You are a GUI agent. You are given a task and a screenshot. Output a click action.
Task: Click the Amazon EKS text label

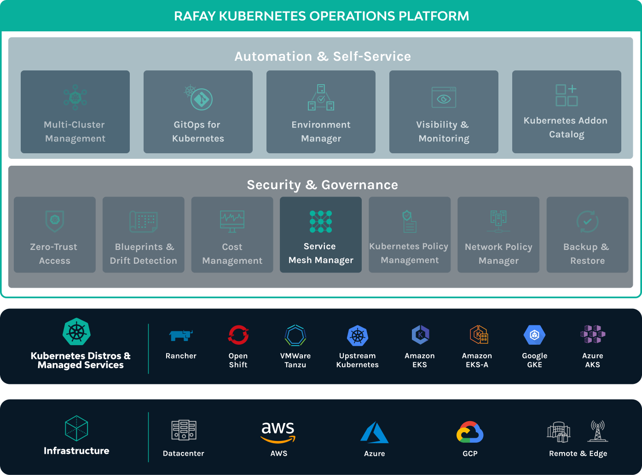pyautogui.click(x=420, y=360)
